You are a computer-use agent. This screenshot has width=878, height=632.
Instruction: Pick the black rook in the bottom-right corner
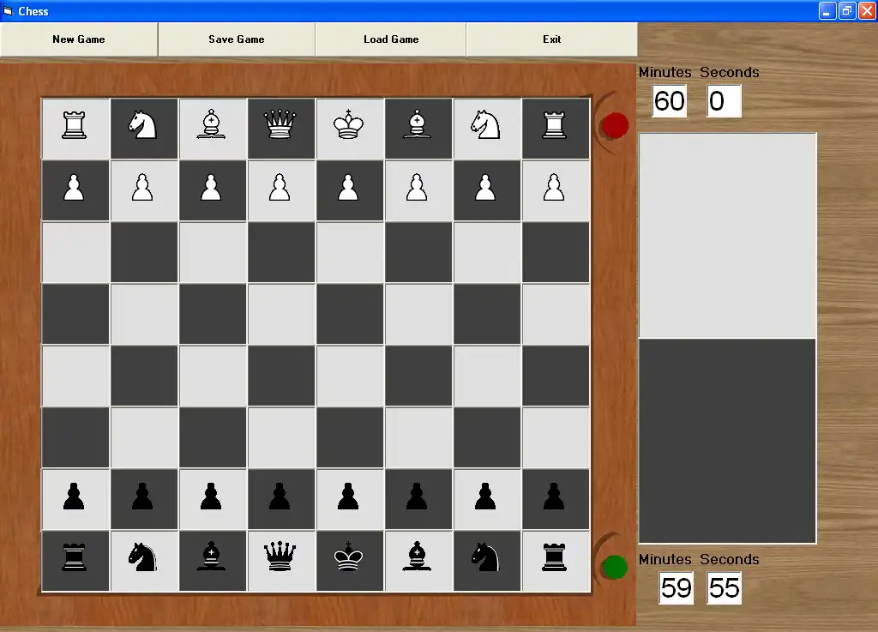pos(555,557)
